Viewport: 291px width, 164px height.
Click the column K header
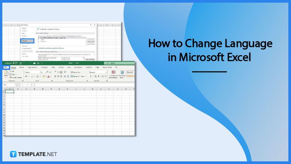pyautogui.click(x=92, y=89)
